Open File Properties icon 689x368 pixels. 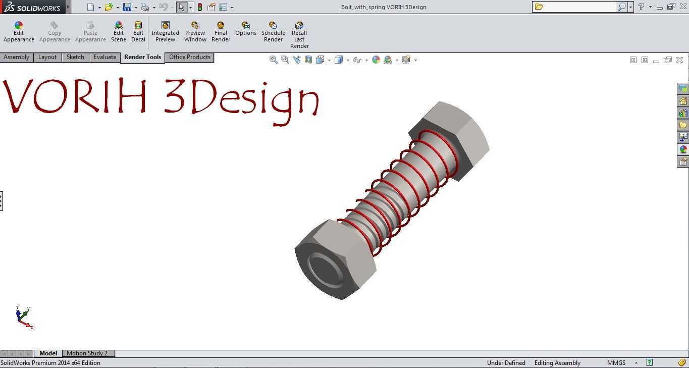pyautogui.click(x=211, y=7)
